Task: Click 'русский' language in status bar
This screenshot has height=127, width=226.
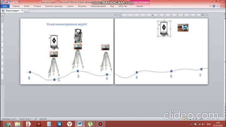Action: pos(43,119)
